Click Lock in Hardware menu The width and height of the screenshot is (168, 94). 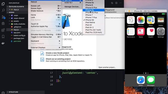(45, 17)
